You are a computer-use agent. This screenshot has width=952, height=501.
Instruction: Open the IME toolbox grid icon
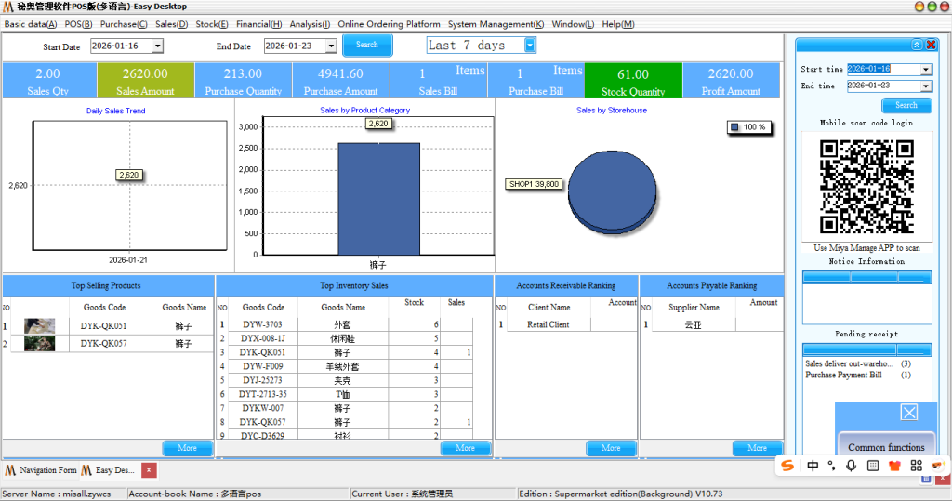tap(917, 466)
